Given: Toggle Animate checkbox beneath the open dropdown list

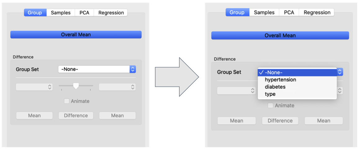Looking at the screenshot, I should [270, 106].
